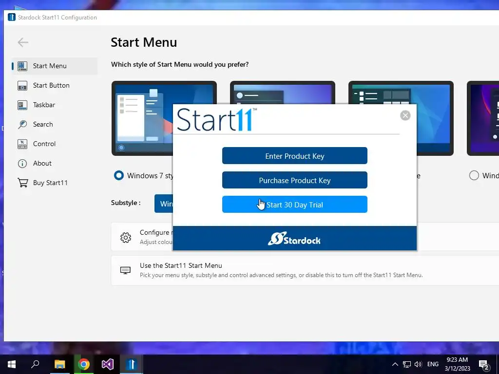499x374 pixels.
Task: Open Visual Studio from the taskbar
Action: 108,364
